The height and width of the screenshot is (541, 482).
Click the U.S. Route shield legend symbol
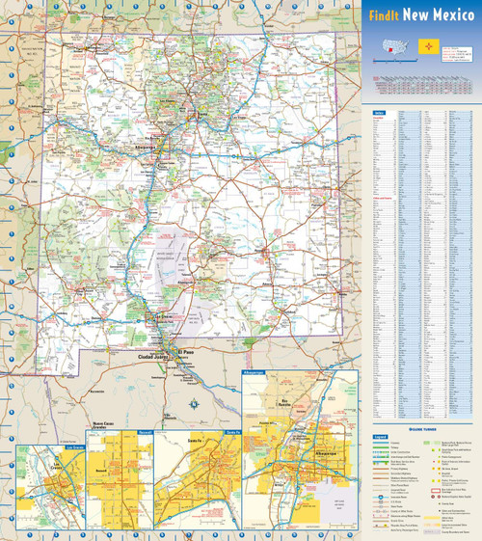[x=381, y=502]
